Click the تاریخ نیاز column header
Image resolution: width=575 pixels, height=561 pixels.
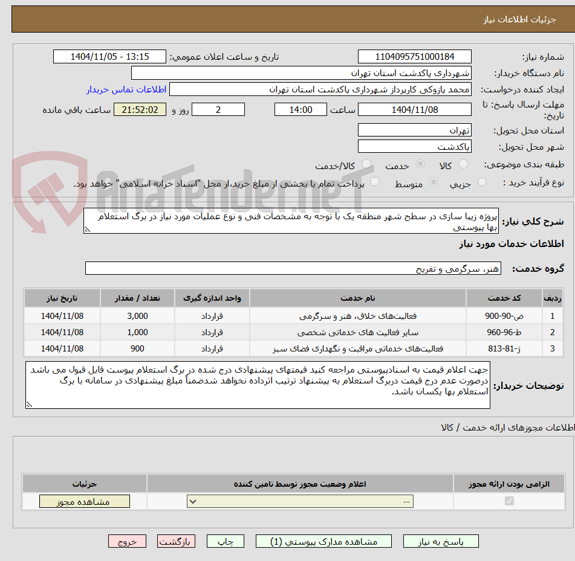click(x=62, y=298)
